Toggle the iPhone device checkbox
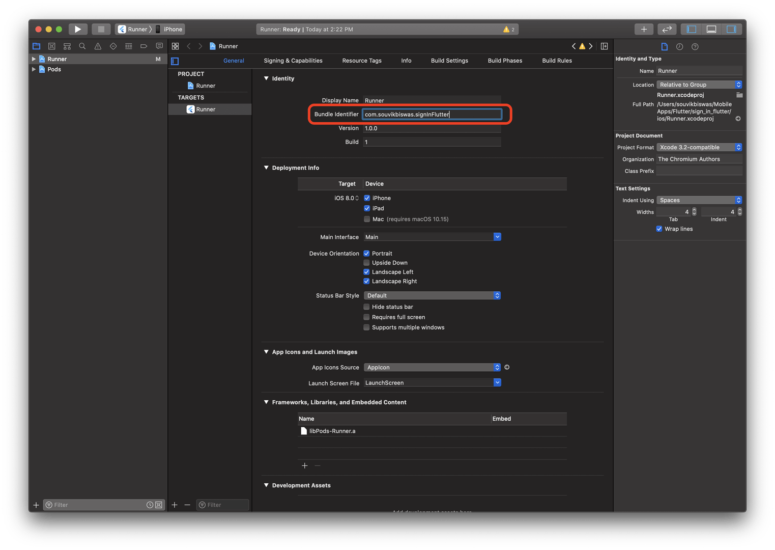Screen dimensions: 775x550 367,198
